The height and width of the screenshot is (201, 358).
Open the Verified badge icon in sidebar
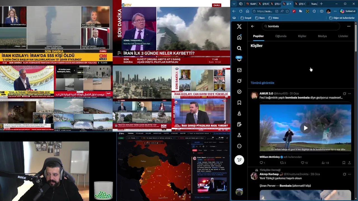coord(239,92)
